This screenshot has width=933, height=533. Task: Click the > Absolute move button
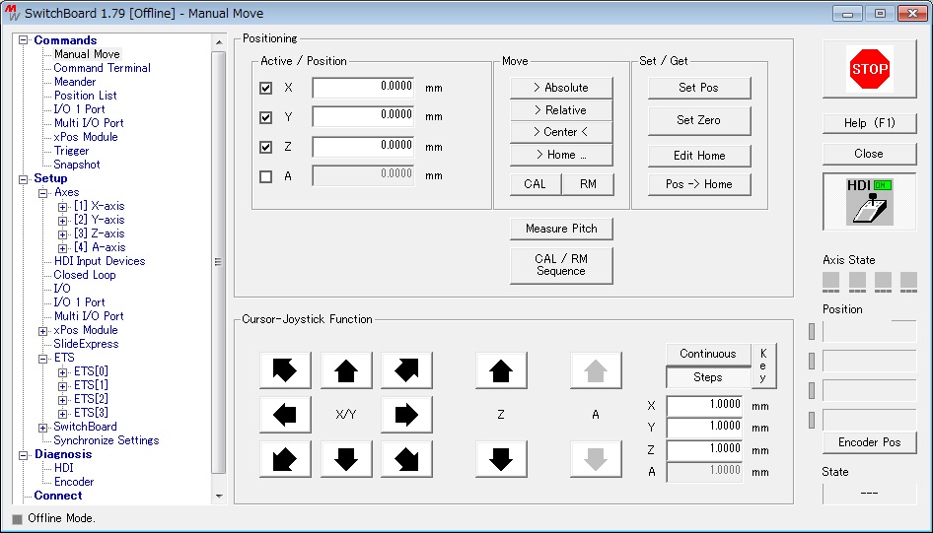561,88
